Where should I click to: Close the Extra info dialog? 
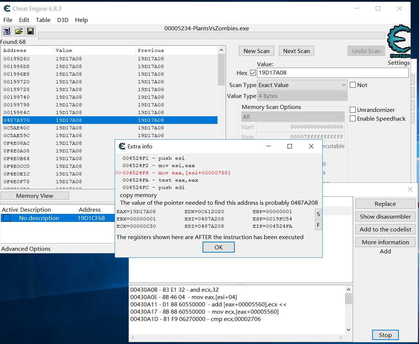[311, 146]
